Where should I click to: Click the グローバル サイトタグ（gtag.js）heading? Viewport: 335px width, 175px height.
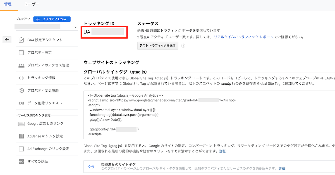point(115,72)
